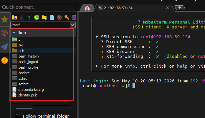Open the Tools sidebar tab

tap(5, 33)
